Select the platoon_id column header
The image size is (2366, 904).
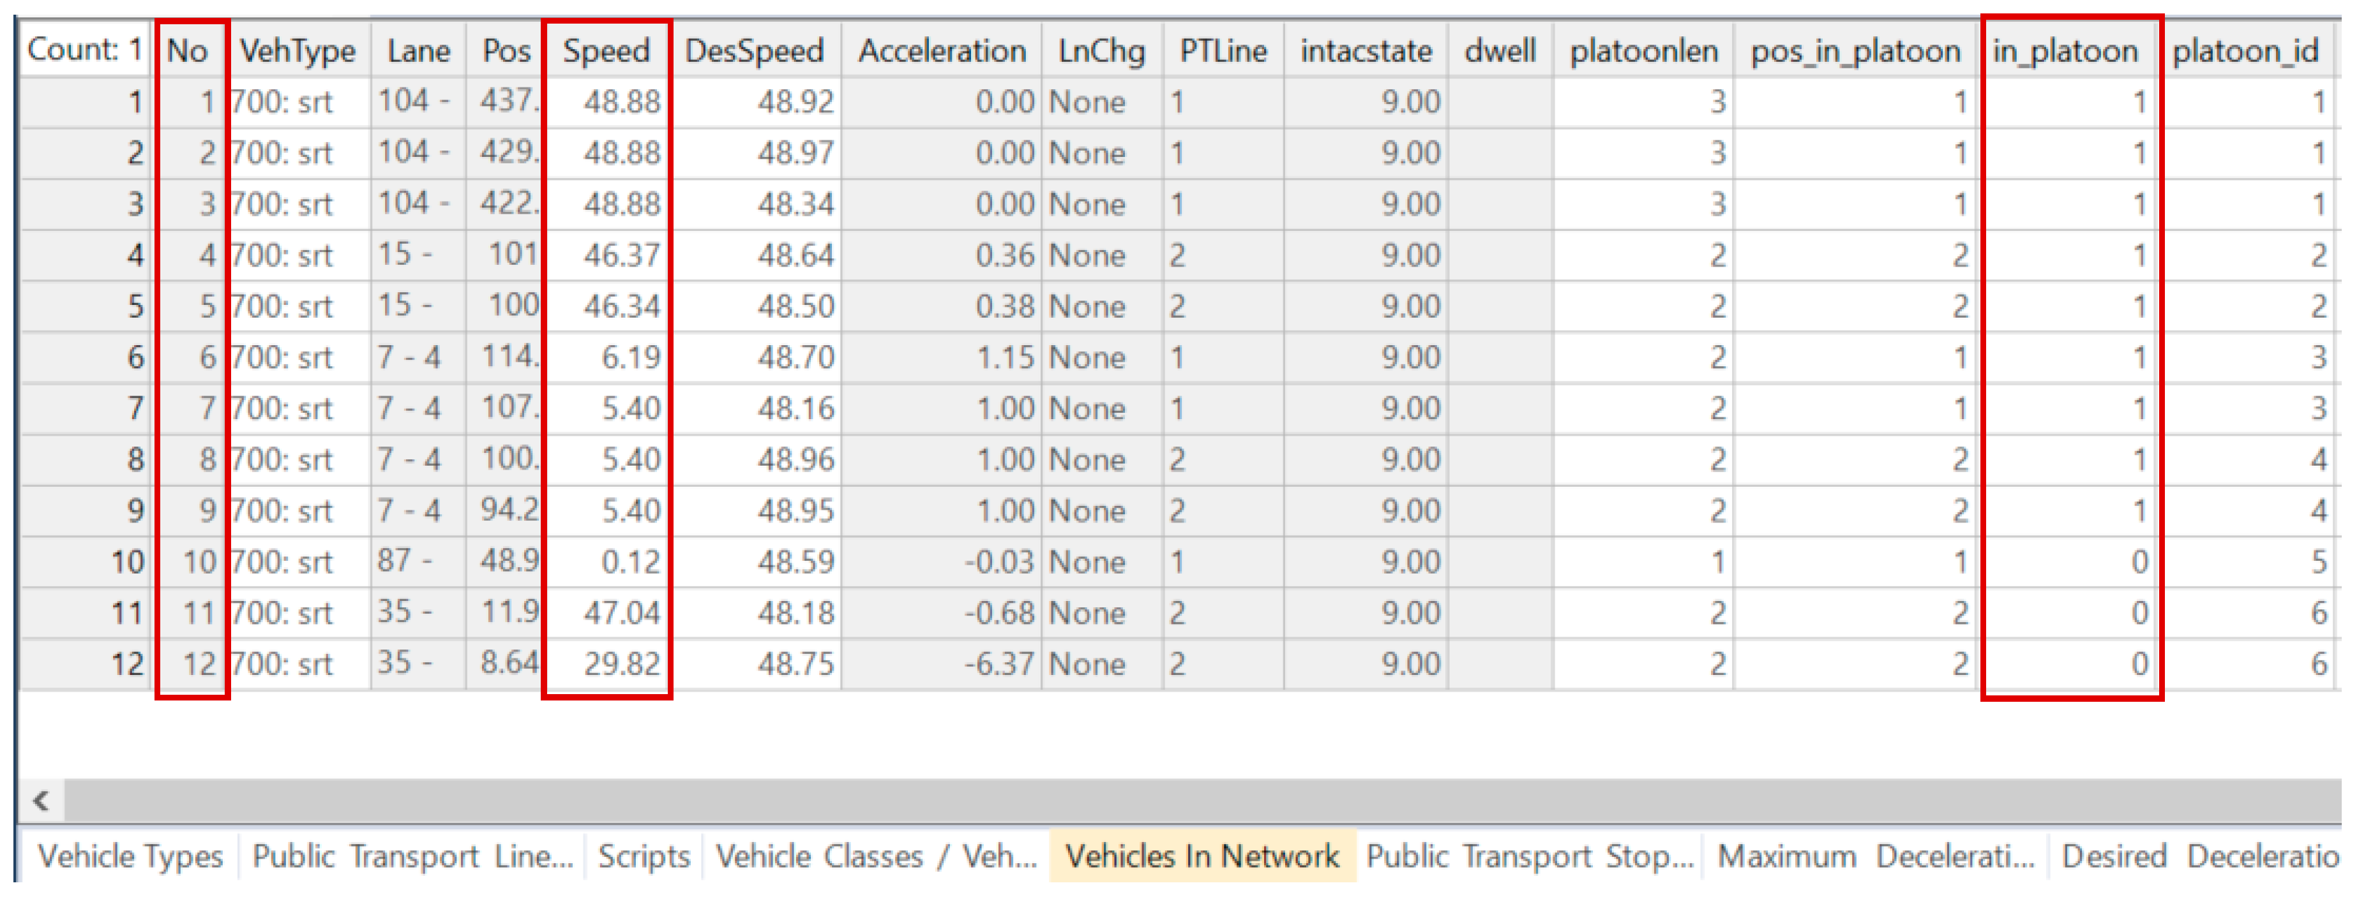coord(2245,50)
